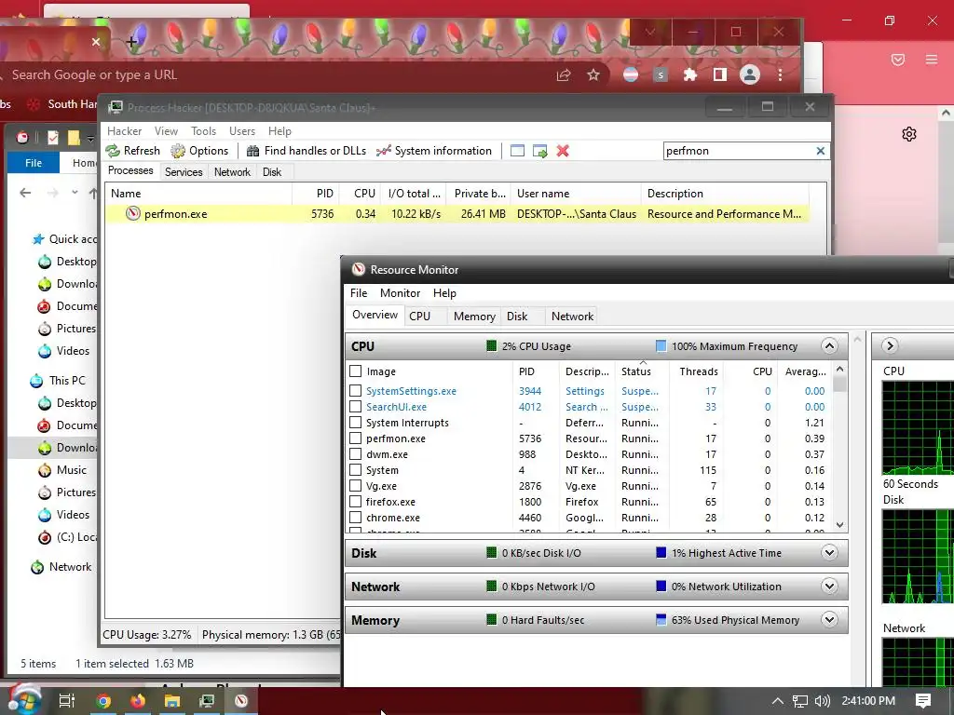The image size is (954, 715).
Task: Click Find handles or DLLs button
Action: 306,151
